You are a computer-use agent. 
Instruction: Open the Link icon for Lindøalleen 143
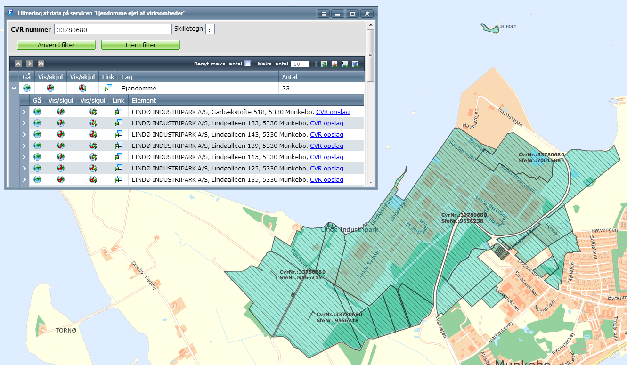(119, 134)
